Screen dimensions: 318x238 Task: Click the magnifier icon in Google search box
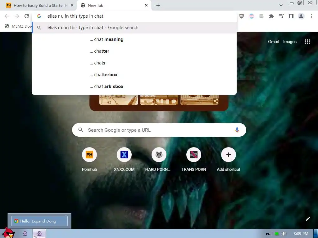click(80, 130)
